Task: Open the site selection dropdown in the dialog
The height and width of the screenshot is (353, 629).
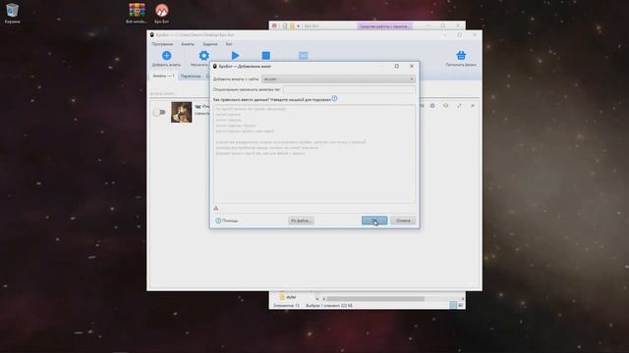Action: (338, 78)
